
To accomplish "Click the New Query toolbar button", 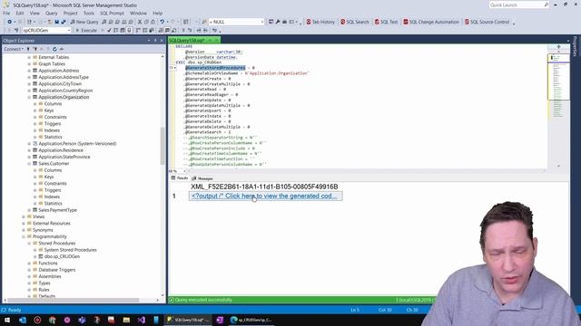I will (x=84, y=22).
